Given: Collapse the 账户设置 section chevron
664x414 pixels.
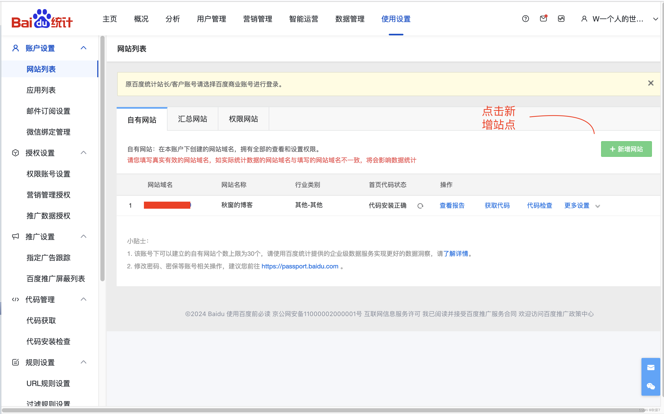Looking at the screenshot, I should (x=84, y=48).
